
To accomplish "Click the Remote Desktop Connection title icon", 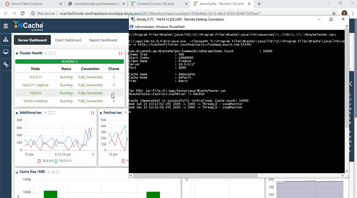I will click(133, 20).
